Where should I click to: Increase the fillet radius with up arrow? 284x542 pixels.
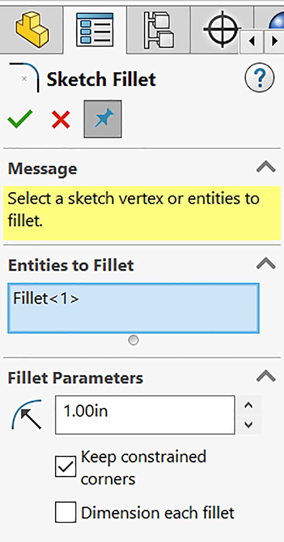point(248,405)
